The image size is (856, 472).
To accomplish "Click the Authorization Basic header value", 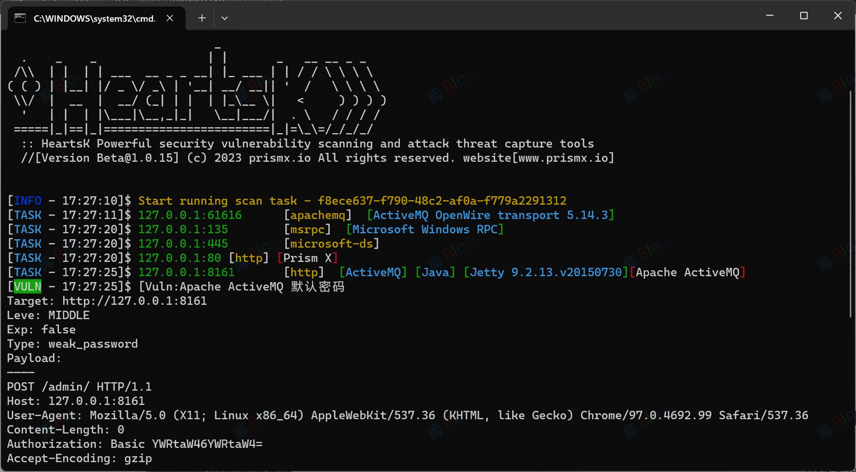I will 207,444.
